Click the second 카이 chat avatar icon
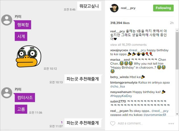The image size is (179, 131). point(7,93)
